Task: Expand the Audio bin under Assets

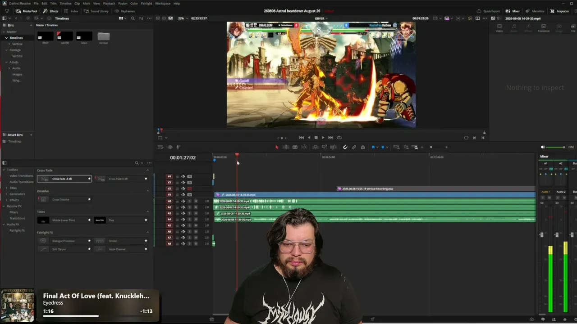Action: tap(9, 68)
